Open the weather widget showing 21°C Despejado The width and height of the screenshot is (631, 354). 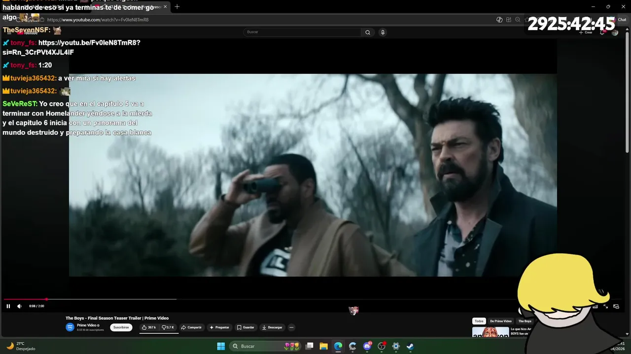click(21, 346)
